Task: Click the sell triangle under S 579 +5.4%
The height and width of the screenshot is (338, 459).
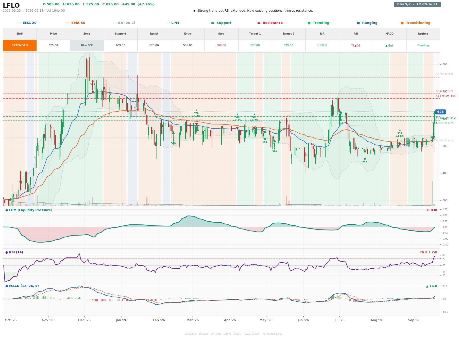Action: 196,125
